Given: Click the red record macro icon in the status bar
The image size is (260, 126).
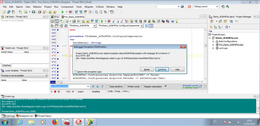Looking at the screenshot, I should tap(55, 91).
